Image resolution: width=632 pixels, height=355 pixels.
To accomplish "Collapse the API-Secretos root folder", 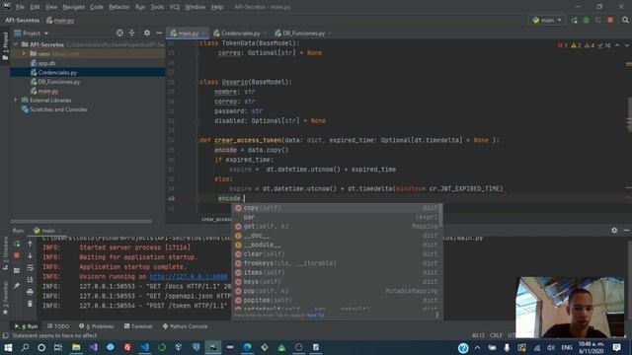I will (x=16, y=44).
